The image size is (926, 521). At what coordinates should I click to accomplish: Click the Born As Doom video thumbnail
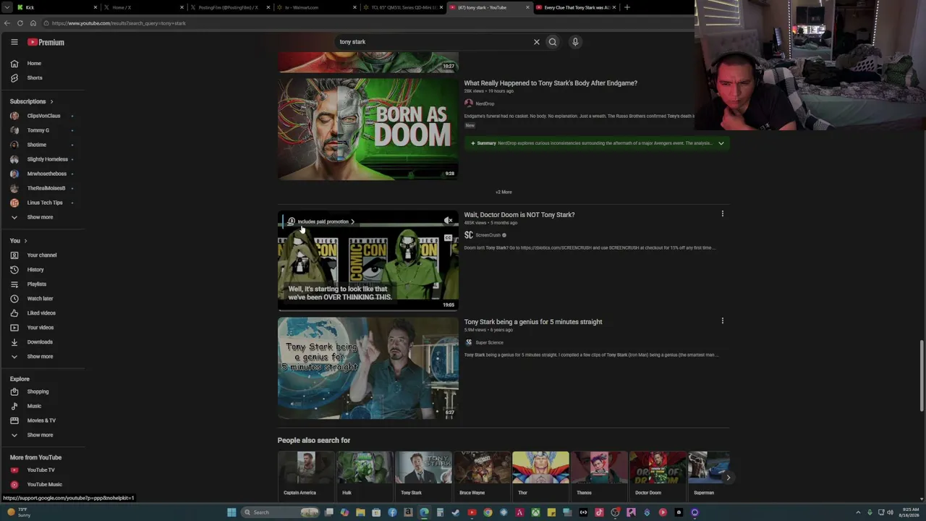[x=368, y=129]
